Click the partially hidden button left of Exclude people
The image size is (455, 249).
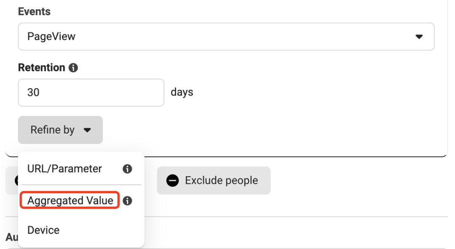pyautogui.click(x=12, y=180)
